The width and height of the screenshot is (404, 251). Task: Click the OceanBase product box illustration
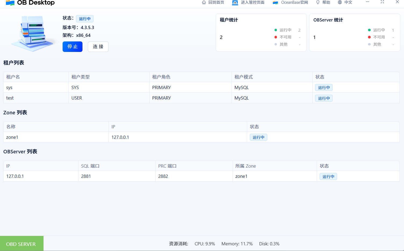(32, 34)
